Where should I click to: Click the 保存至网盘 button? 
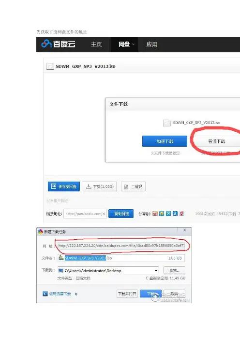64,186
